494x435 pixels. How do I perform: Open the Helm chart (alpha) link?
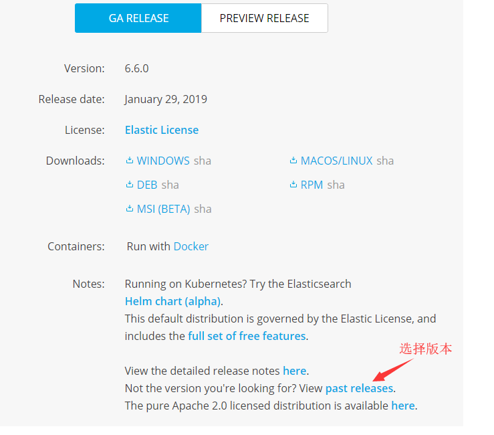click(x=172, y=301)
